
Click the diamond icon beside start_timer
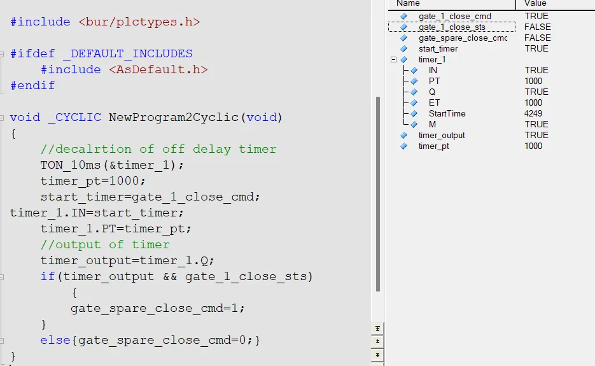tap(403, 48)
